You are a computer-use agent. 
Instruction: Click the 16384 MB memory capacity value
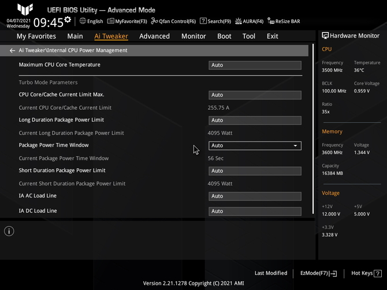click(x=332, y=173)
